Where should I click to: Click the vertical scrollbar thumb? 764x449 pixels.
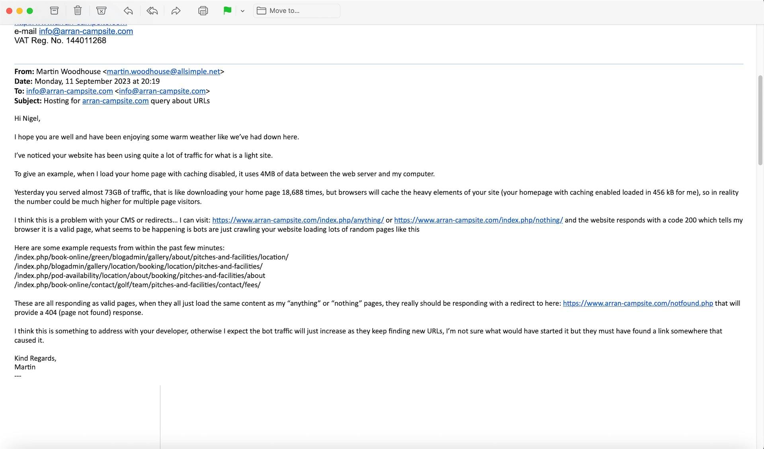[760, 119]
